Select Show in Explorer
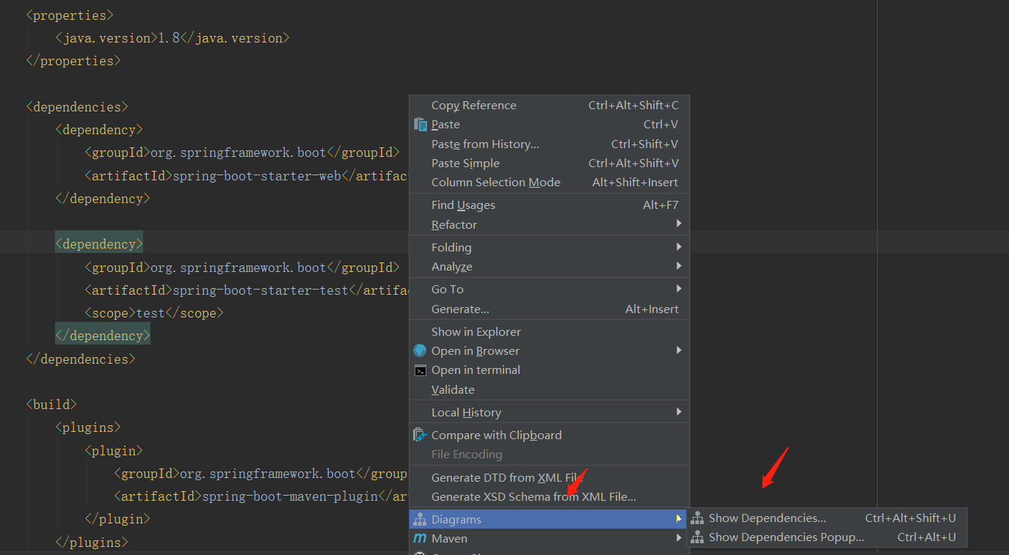 pos(549,331)
